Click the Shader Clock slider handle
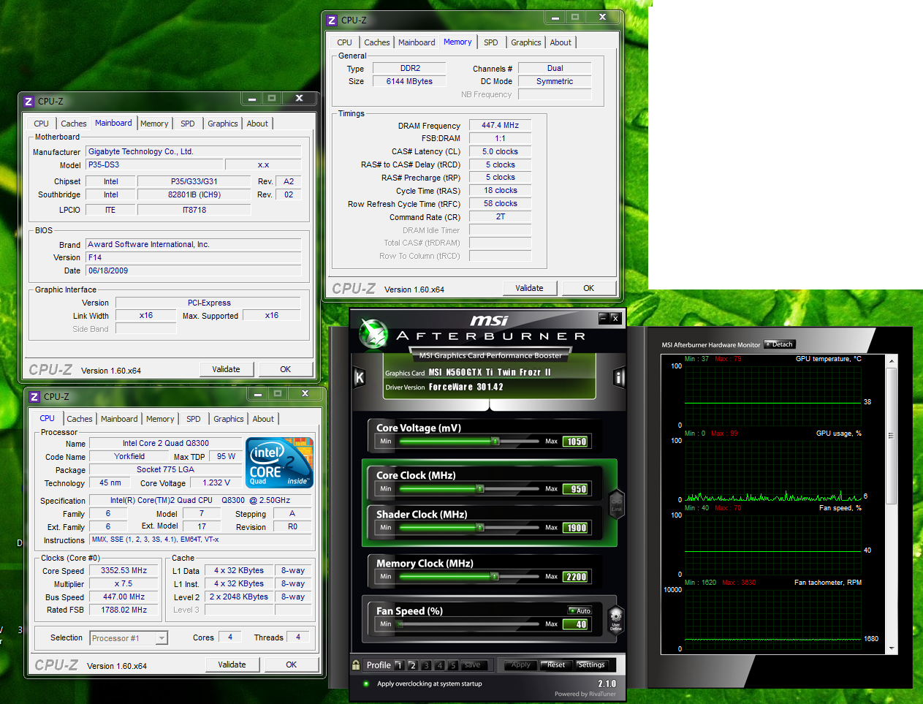 click(480, 528)
